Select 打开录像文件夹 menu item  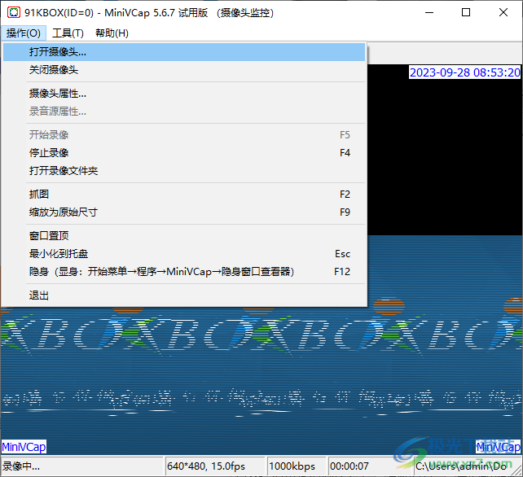[x=184, y=171]
